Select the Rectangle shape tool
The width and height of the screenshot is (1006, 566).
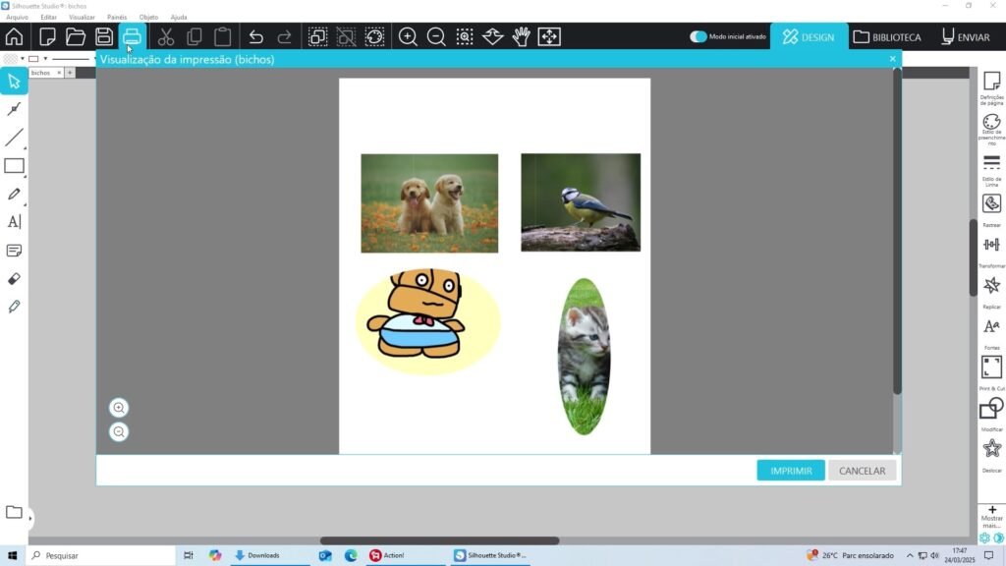pos(14,165)
